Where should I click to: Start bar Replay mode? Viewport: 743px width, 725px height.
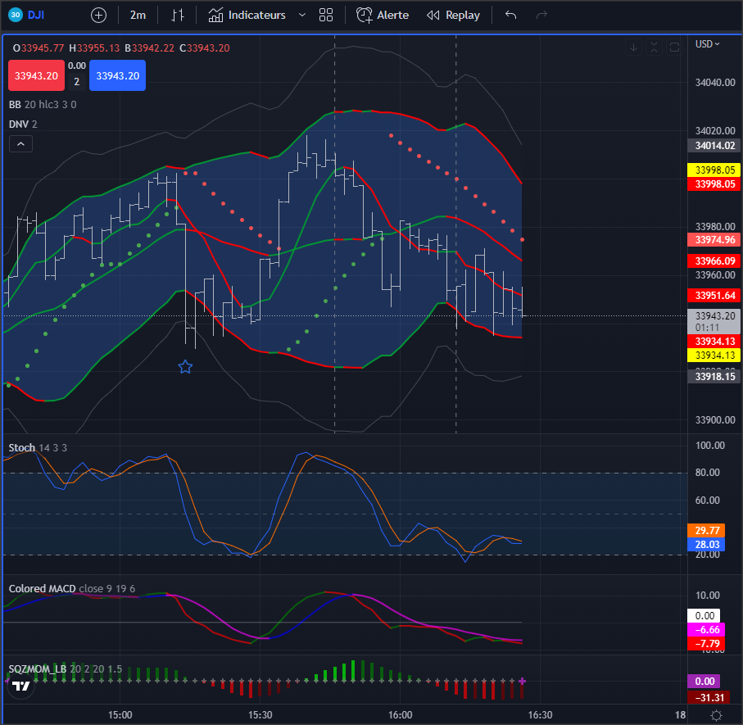tap(454, 16)
